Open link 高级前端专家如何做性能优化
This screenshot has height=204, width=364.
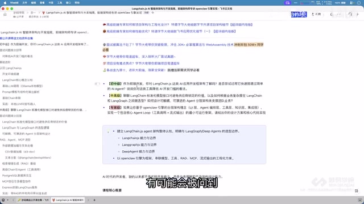tap(171, 31)
